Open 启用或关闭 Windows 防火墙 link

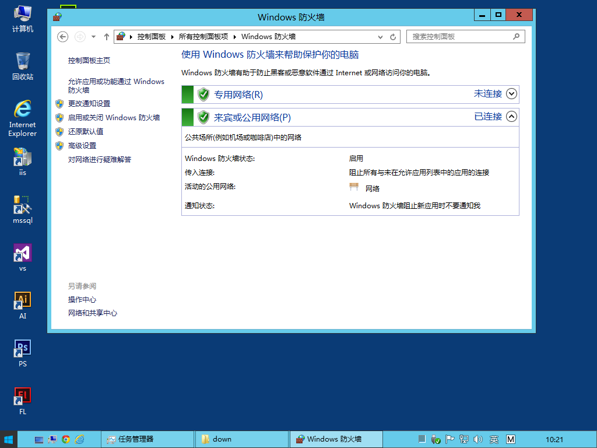click(x=114, y=118)
